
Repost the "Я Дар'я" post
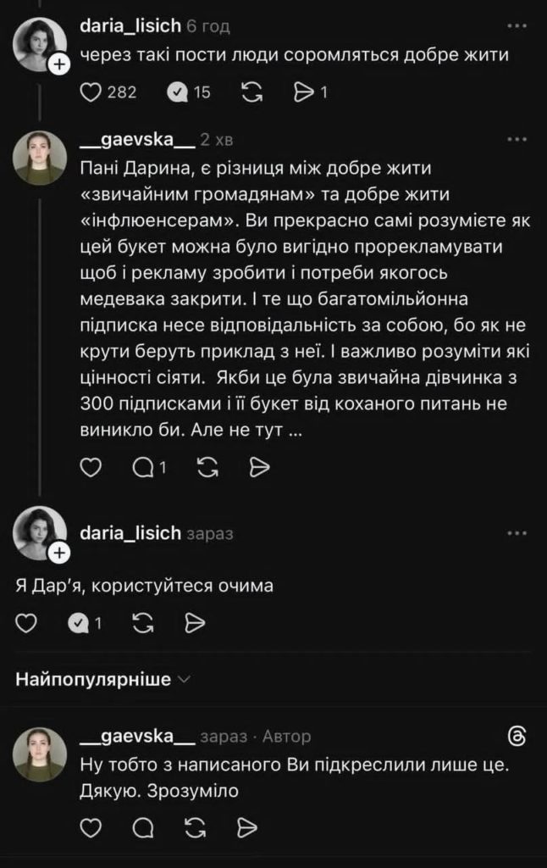tap(143, 624)
